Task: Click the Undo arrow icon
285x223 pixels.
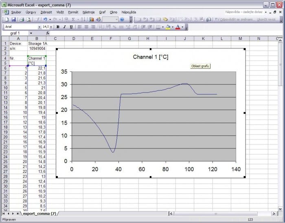Action: tap(45, 19)
